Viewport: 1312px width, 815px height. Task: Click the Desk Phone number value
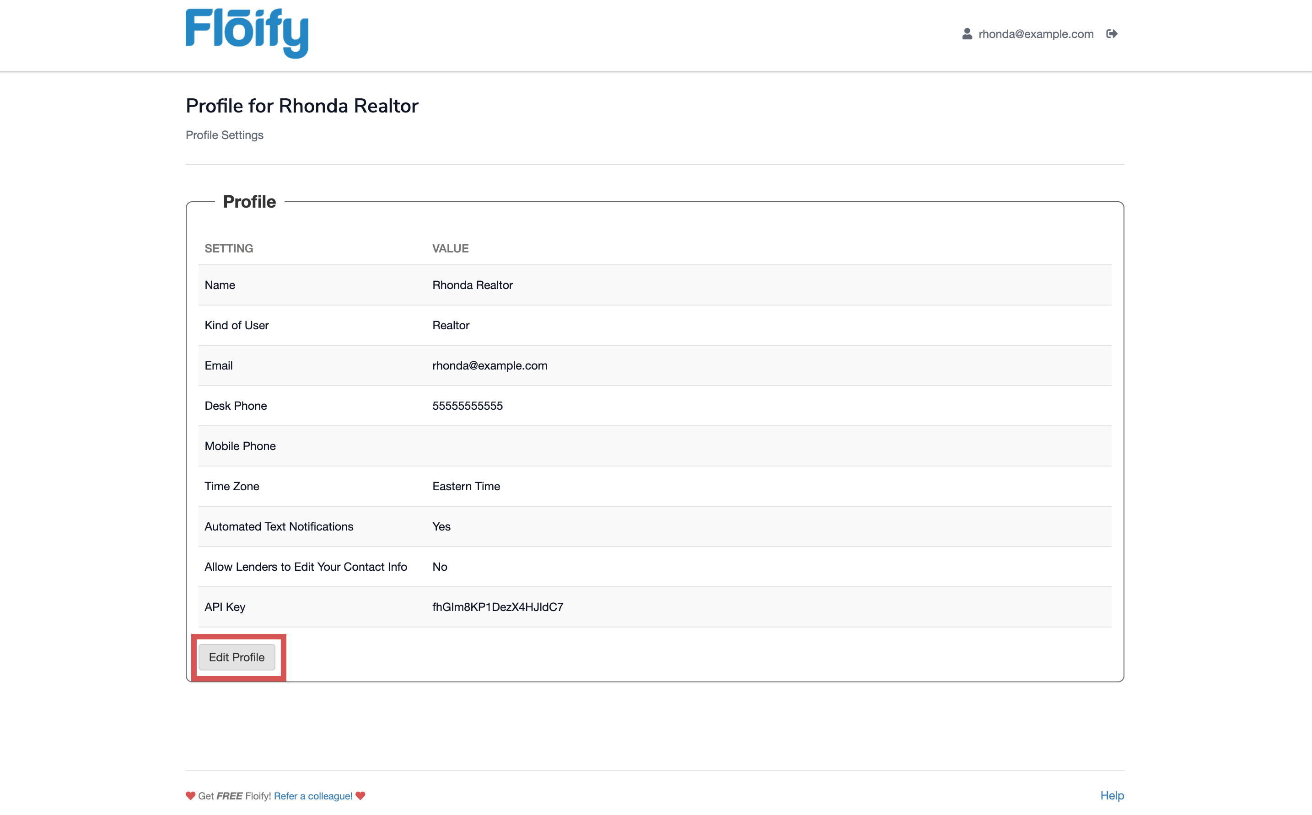(x=468, y=406)
